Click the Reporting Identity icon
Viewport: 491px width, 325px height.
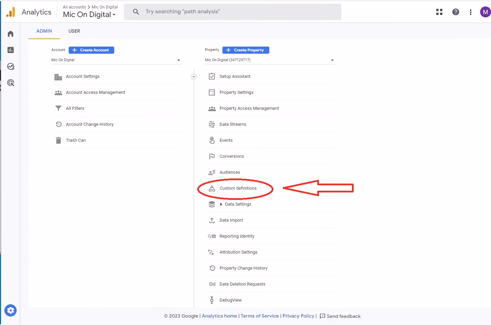pyautogui.click(x=212, y=236)
